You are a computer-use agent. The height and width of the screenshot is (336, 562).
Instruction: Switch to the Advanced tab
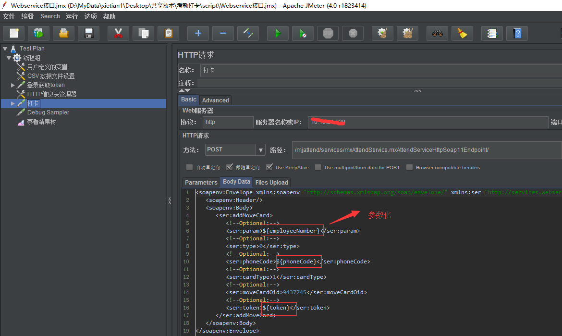[x=215, y=100]
